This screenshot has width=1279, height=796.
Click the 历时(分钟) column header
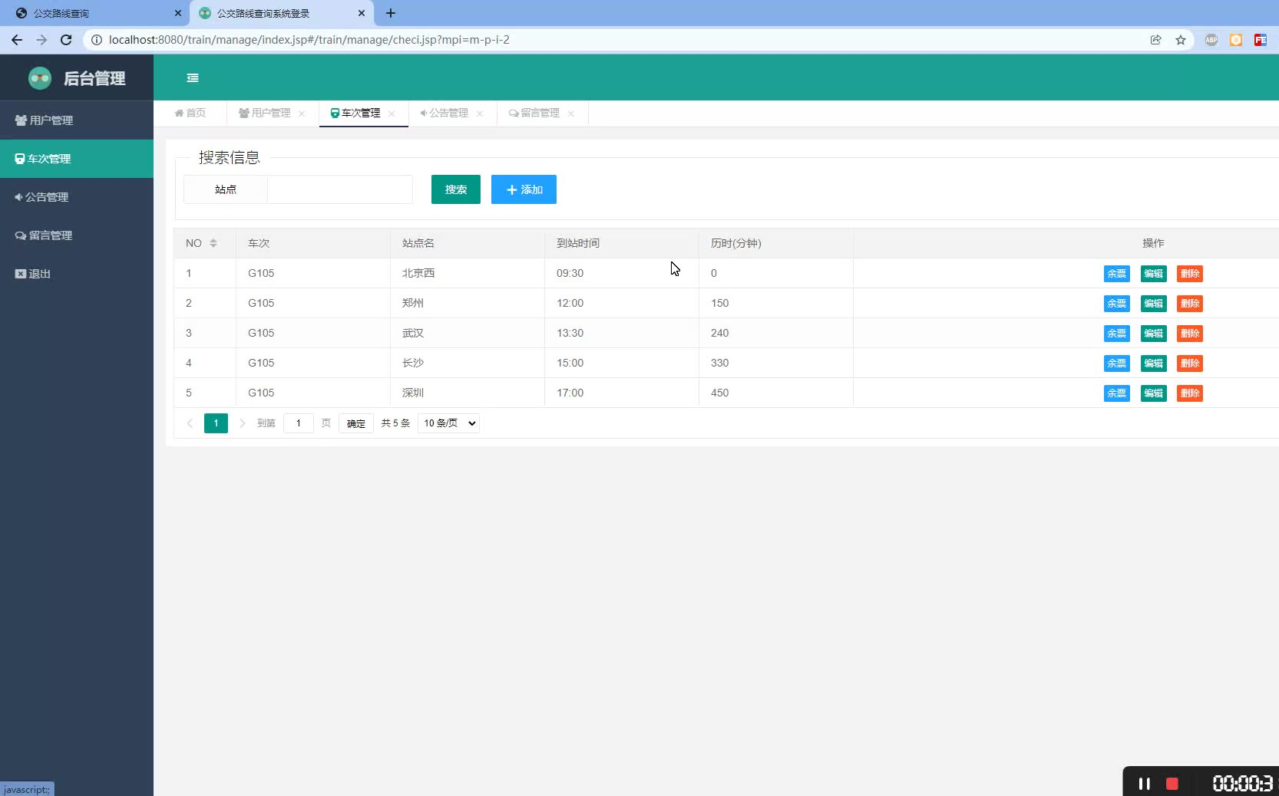pyautogui.click(x=776, y=243)
